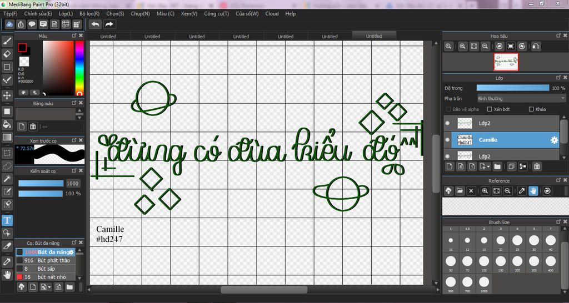
Task: Select the Magic Wand tool
Action: coord(7,178)
